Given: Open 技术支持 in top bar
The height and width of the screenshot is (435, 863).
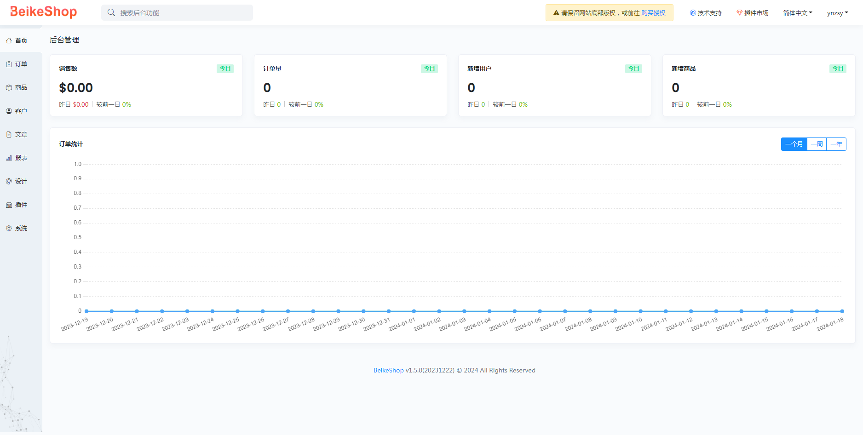Looking at the screenshot, I should [x=706, y=13].
